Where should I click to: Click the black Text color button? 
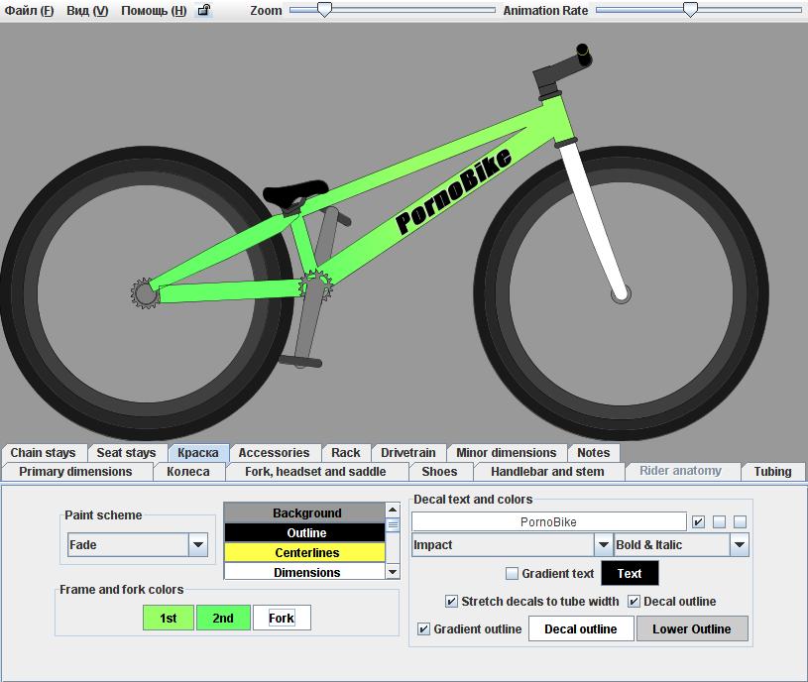click(x=630, y=574)
